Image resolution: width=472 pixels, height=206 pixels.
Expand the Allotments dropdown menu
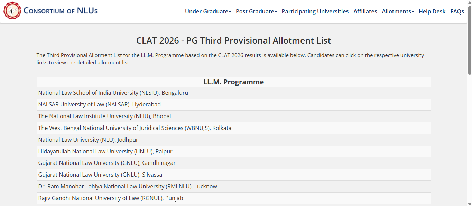pos(397,11)
